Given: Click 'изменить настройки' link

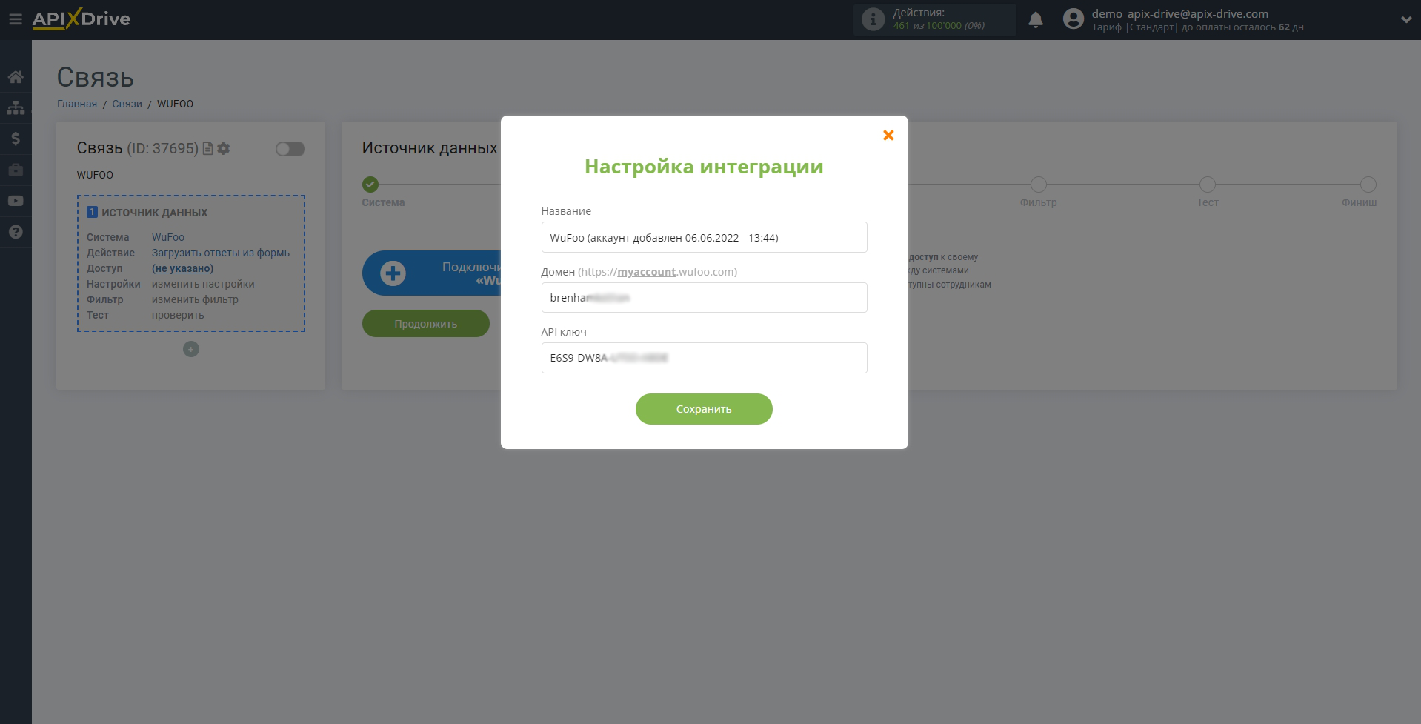Looking at the screenshot, I should [x=203, y=284].
